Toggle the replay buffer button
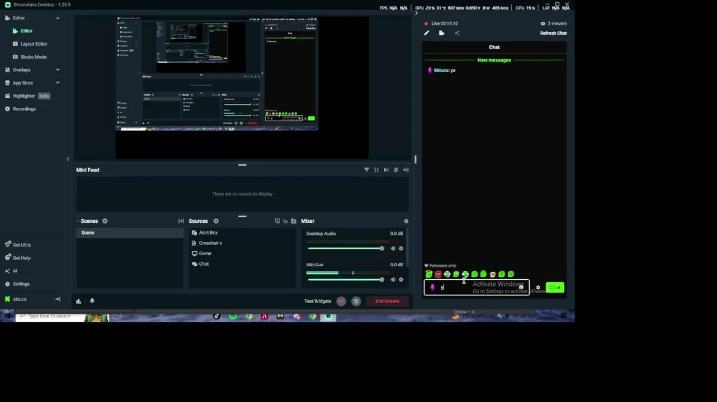 [x=356, y=301]
